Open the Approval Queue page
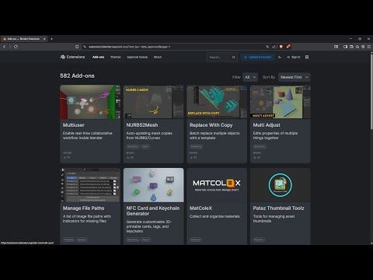This screenshot has height=280, width=373. click(x=137, y=57)
